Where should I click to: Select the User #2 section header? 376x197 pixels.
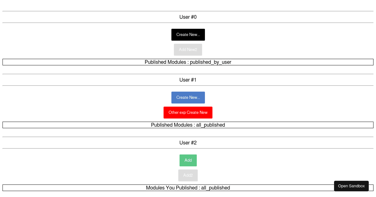coord(188,143)
